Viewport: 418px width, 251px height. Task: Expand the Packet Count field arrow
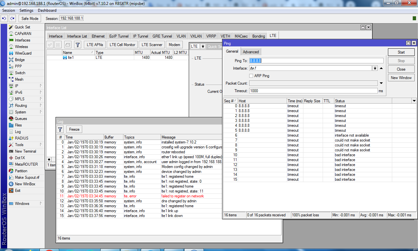[381, 83]
